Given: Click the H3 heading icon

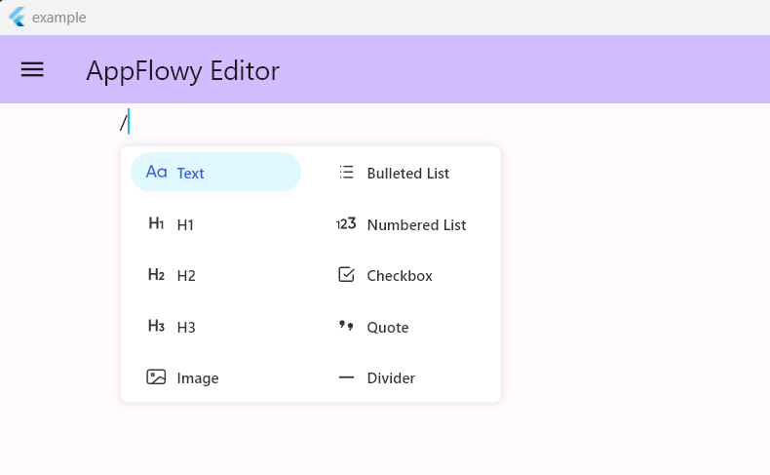Looking at the screenshot, I should pos(156,326).
